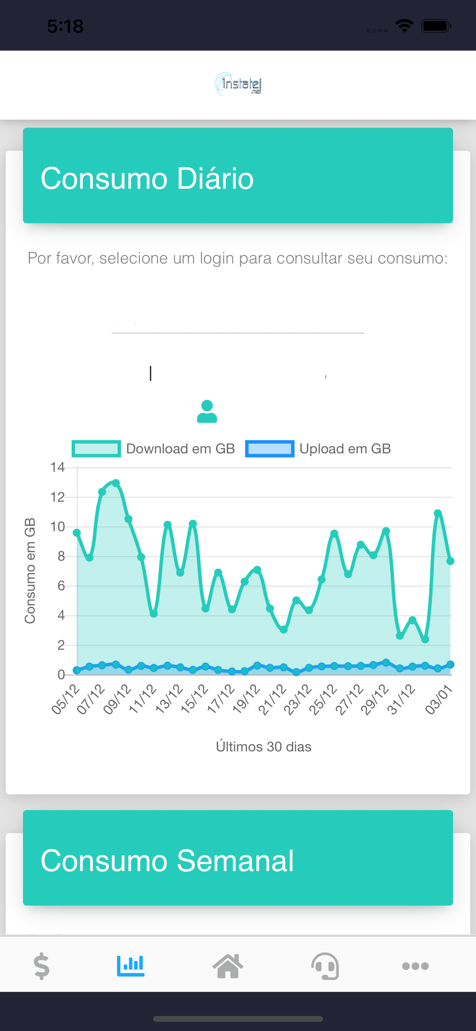The image size is (476, 1031).
Task: Tap the teal user profile icon
Action: 207,412
